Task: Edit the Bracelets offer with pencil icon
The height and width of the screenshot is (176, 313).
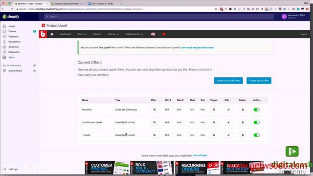Action: (x=228, y=110)
